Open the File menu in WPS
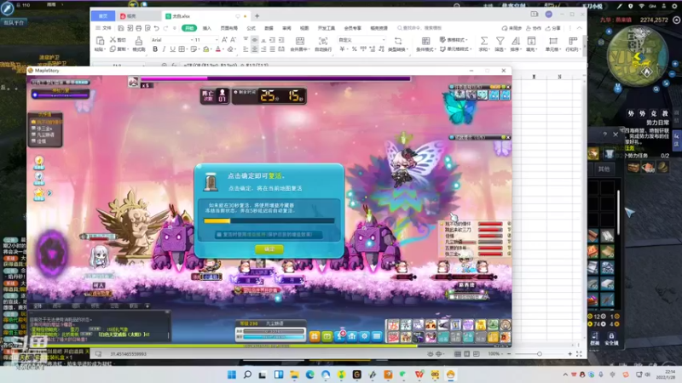682x383 pixels. pyautogui.click(x=103, y=28)
